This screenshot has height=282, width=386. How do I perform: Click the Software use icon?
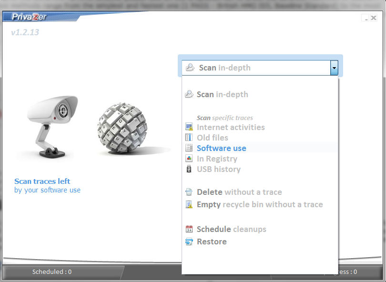pyautogui.click(x=189, y=148)
